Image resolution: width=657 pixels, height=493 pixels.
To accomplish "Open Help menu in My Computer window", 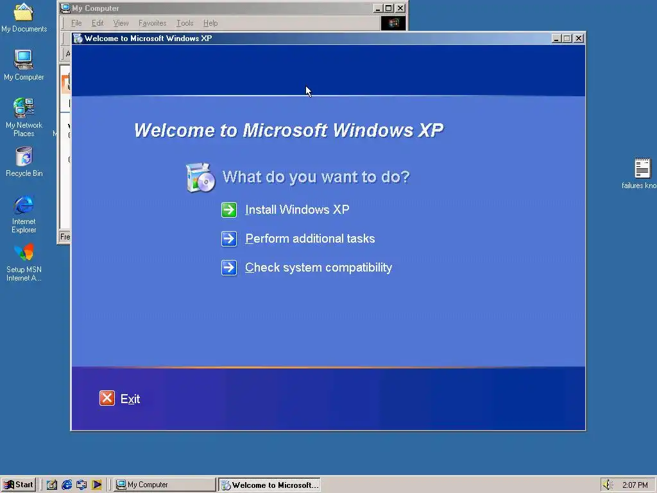I will 210,23.
